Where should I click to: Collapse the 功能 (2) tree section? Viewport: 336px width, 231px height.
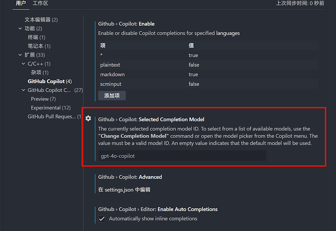click(x=20, y=29)
